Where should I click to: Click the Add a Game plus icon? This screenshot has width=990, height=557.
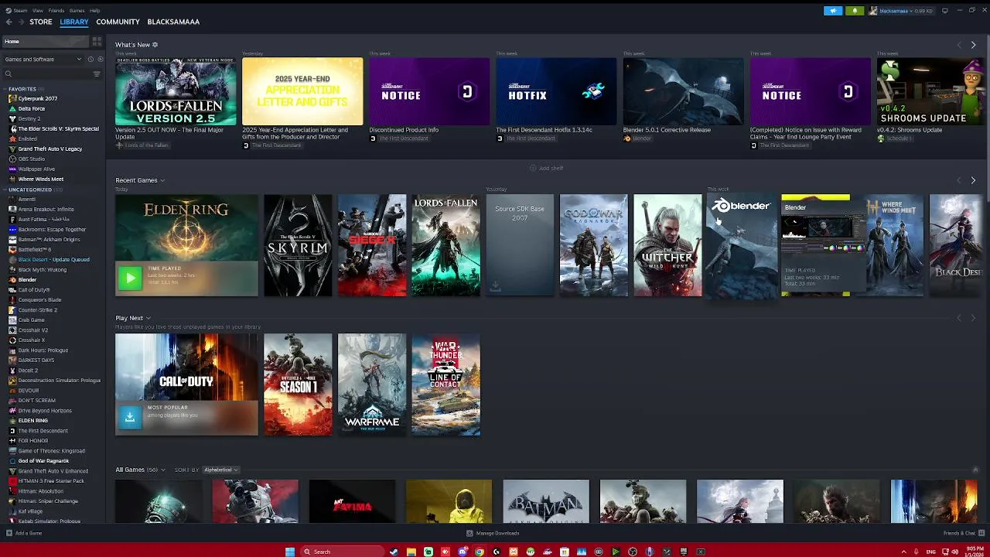click(9, 533)
